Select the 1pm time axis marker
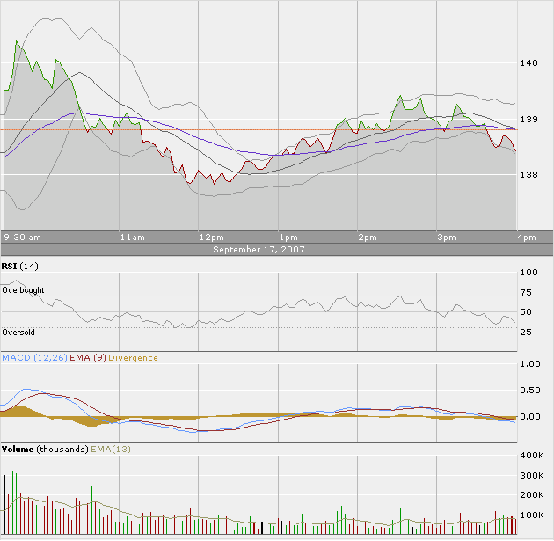The height and width of the screenshot is (541, 554). tap(288, 238)
